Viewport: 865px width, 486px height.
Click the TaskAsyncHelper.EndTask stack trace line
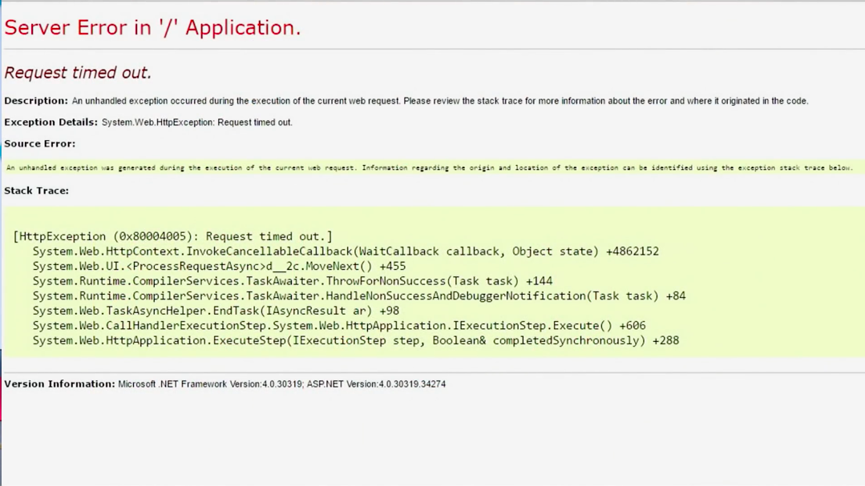click(x=216, y=311)
